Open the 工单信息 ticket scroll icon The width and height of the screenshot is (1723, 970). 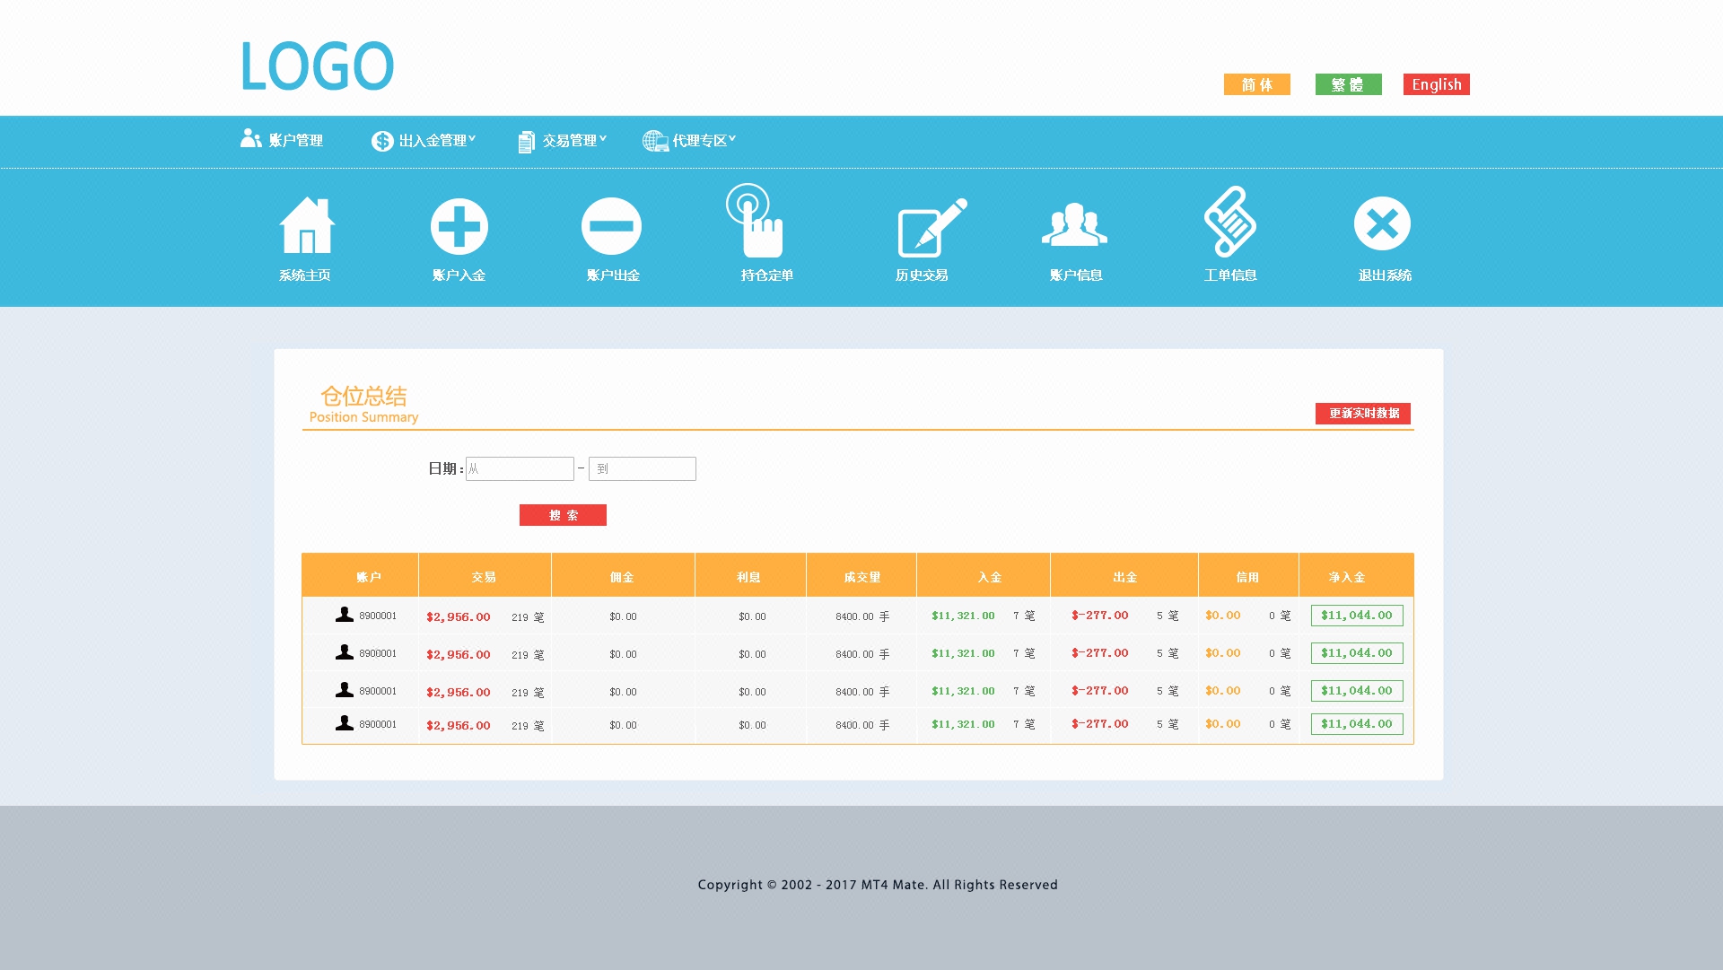click(1229, 222)
